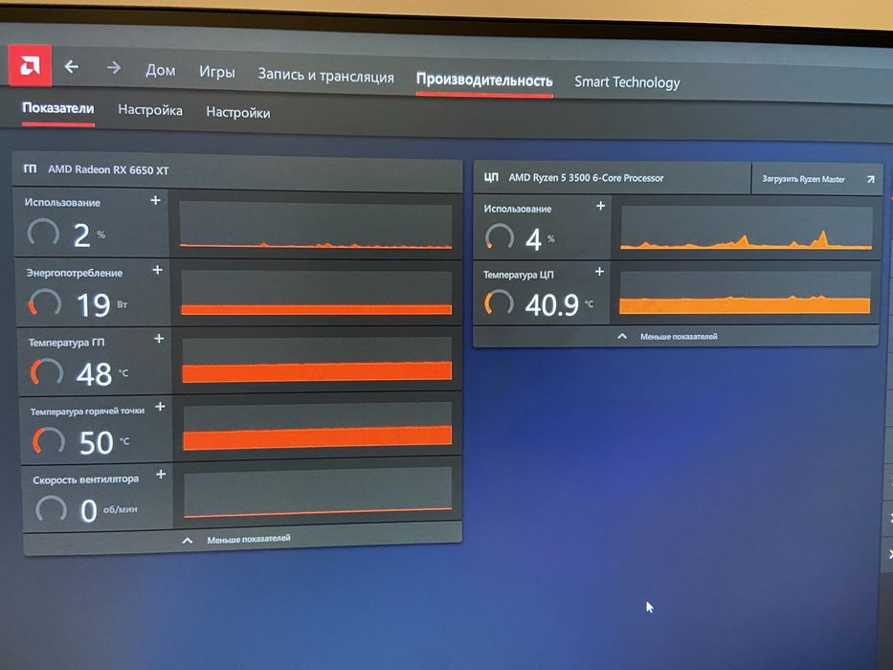Go forward with the right arrow
893x670 pixels.
click(114, 68)
